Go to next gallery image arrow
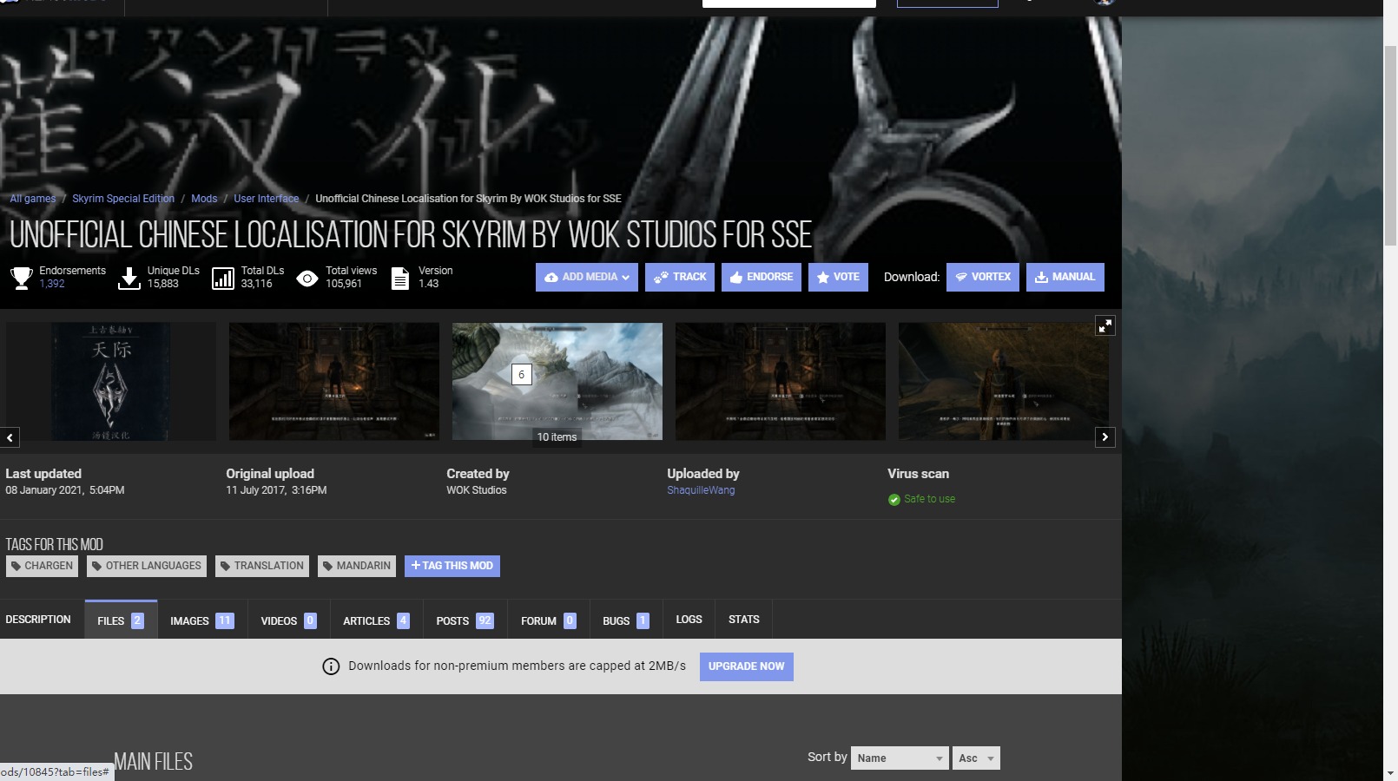 pos(1105,437)
